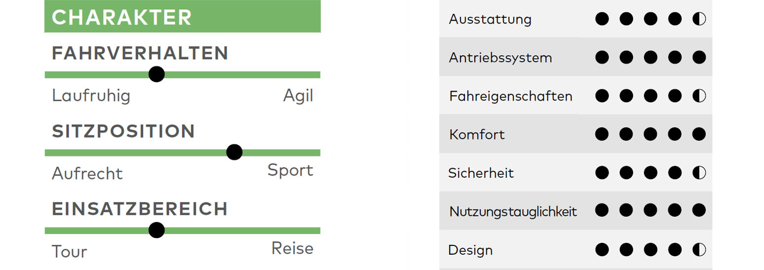
Task: Click the Aufrecht label
Action: click(x=87, y=173)
